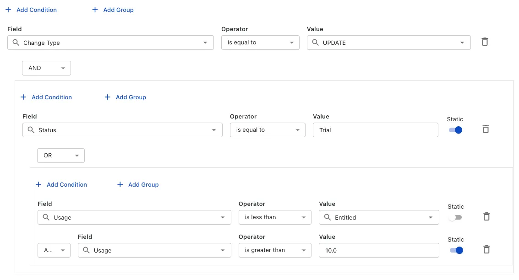Open the Change Type field dropdown
Viewport: 519px width, 280px height.
coord(110,43)
